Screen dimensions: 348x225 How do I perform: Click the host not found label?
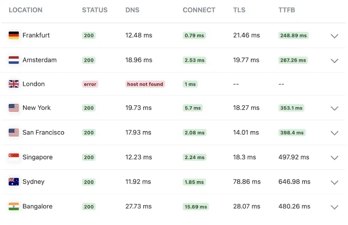(145, 84)
